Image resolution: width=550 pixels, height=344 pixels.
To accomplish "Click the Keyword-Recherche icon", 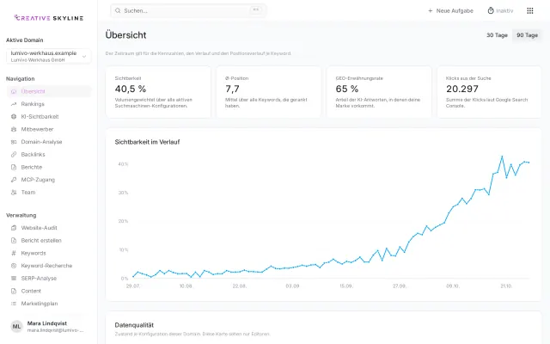I will (14, 266).
